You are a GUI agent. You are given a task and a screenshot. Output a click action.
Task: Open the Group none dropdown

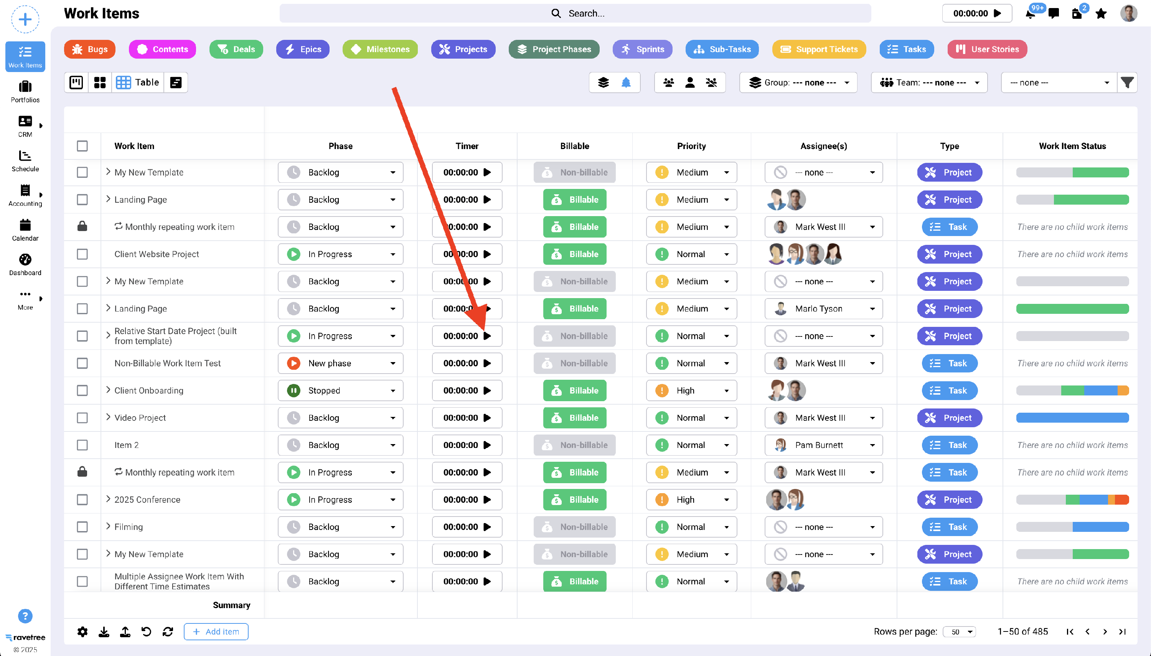click(x=798, y=82)
